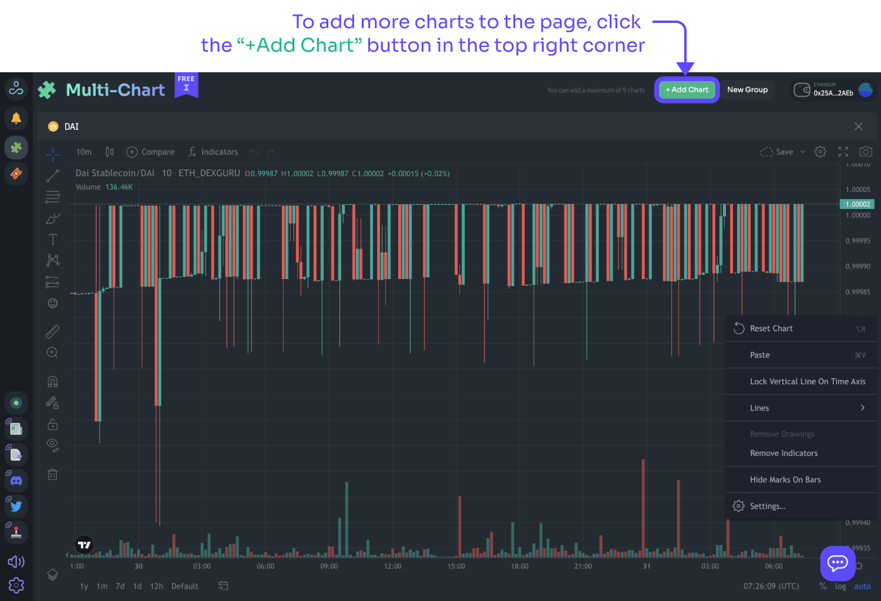This screenshot has width=881, height=601.
Task: Expand the Save dropdown arrow
Action: coord(803,152)
